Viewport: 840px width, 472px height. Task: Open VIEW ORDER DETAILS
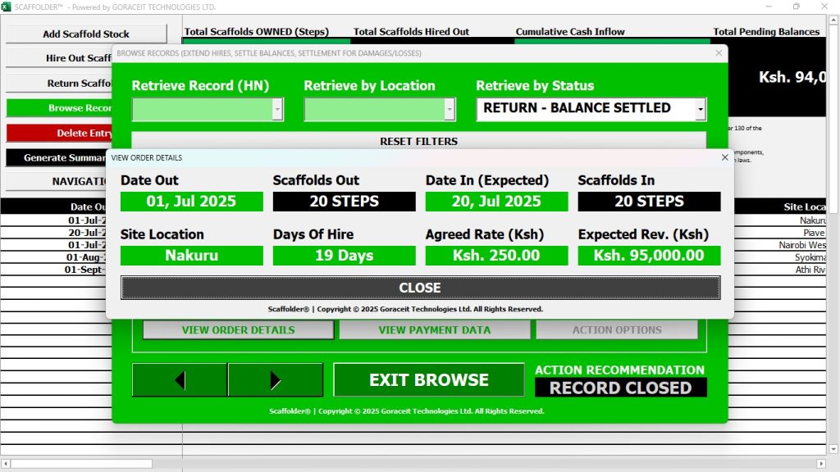238,329
